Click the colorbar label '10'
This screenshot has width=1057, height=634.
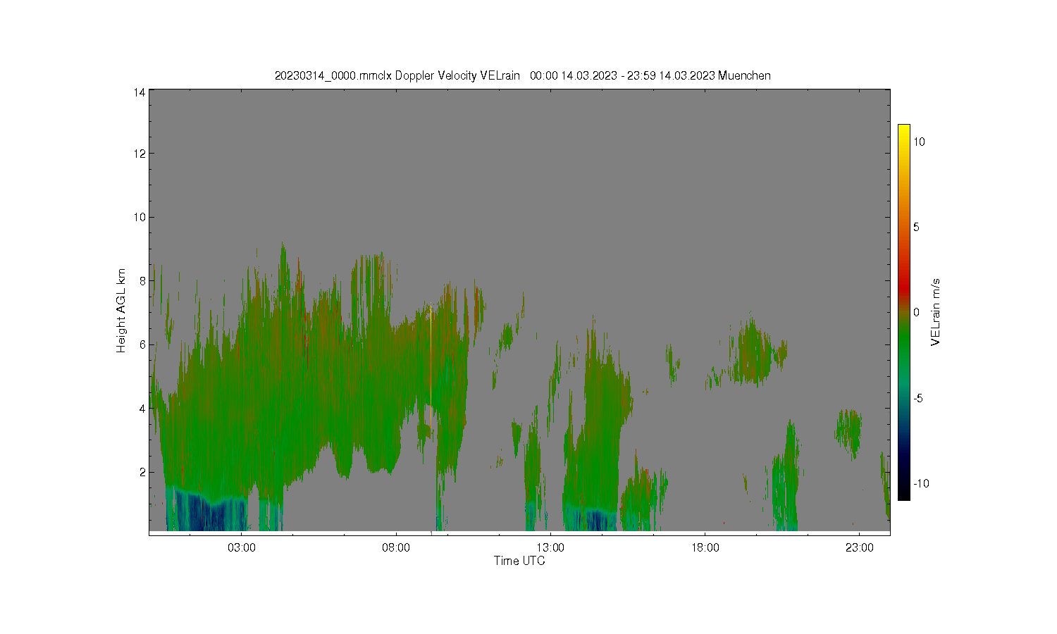pyautogui.click(x=920, y=142)
